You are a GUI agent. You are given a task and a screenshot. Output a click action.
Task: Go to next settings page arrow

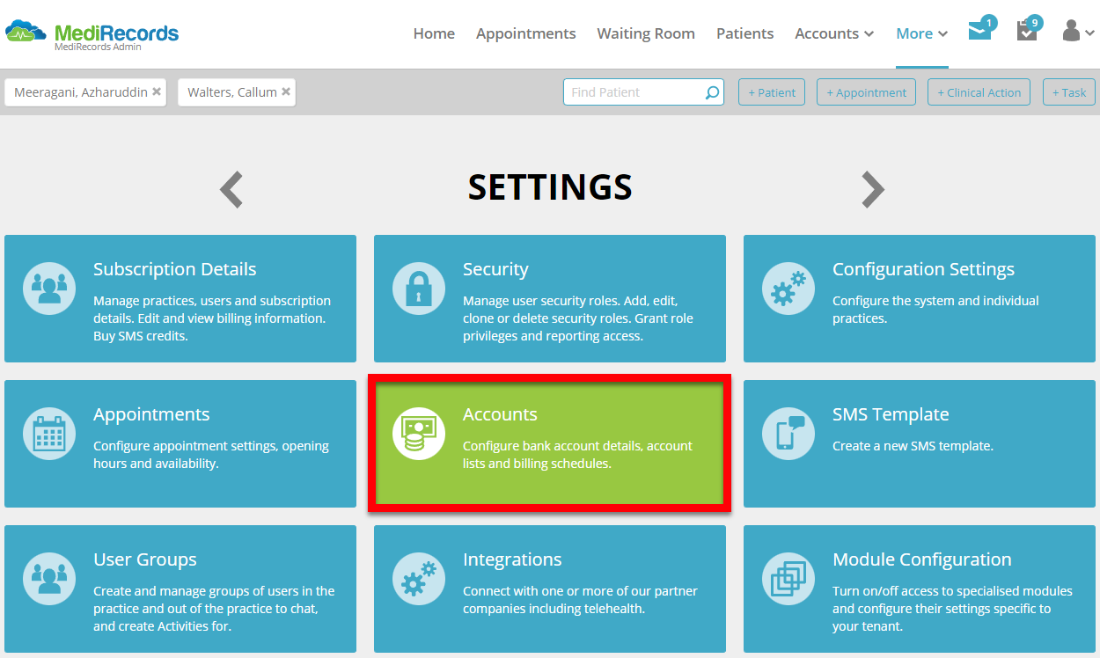click(x=872, y=188)
